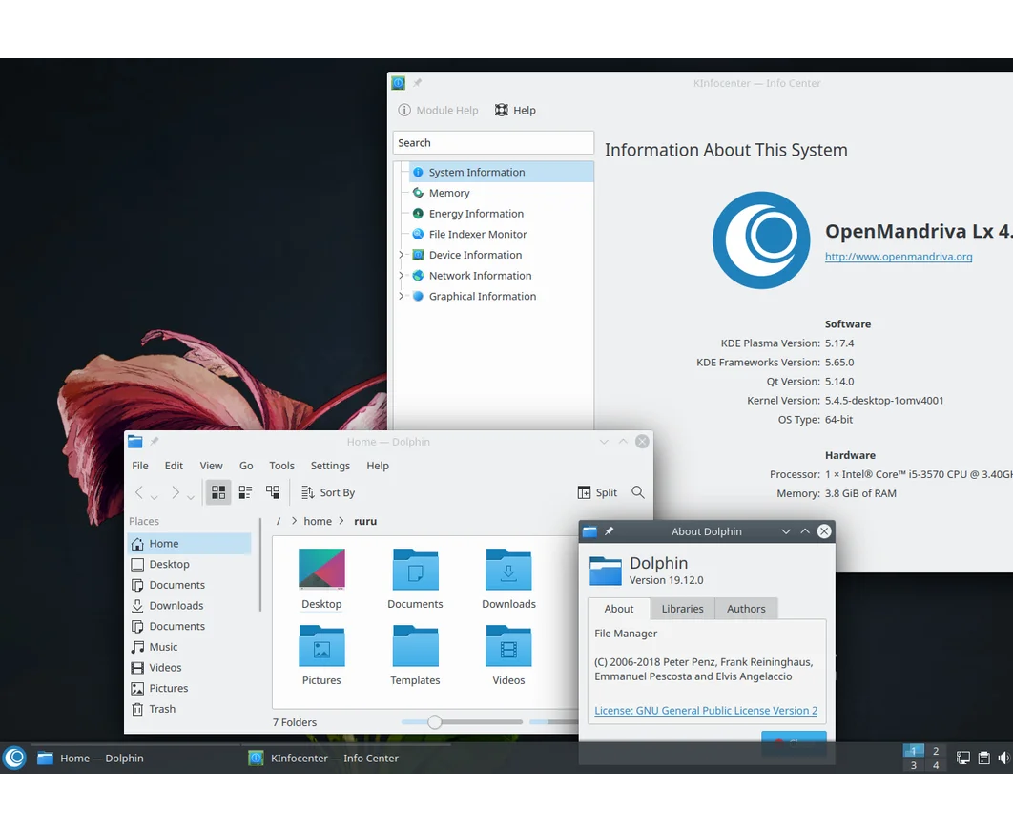Click Help button in KInfocenter toolbar

(515, 110)
